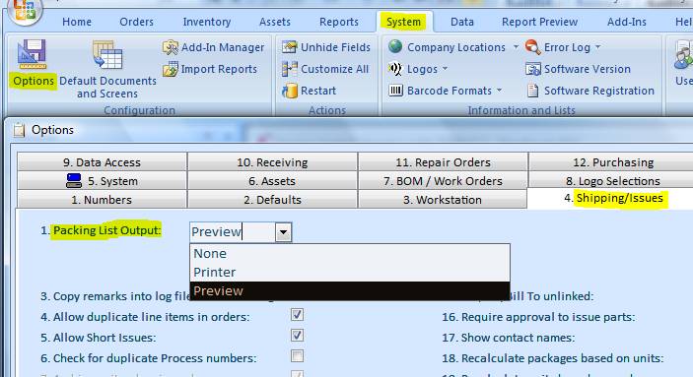Expand the Barcode Formats dropdown arrow
The width and height of the screenshot is (693, 377).
499,91
